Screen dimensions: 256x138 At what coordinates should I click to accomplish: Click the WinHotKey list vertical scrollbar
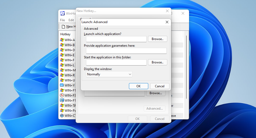187,66
